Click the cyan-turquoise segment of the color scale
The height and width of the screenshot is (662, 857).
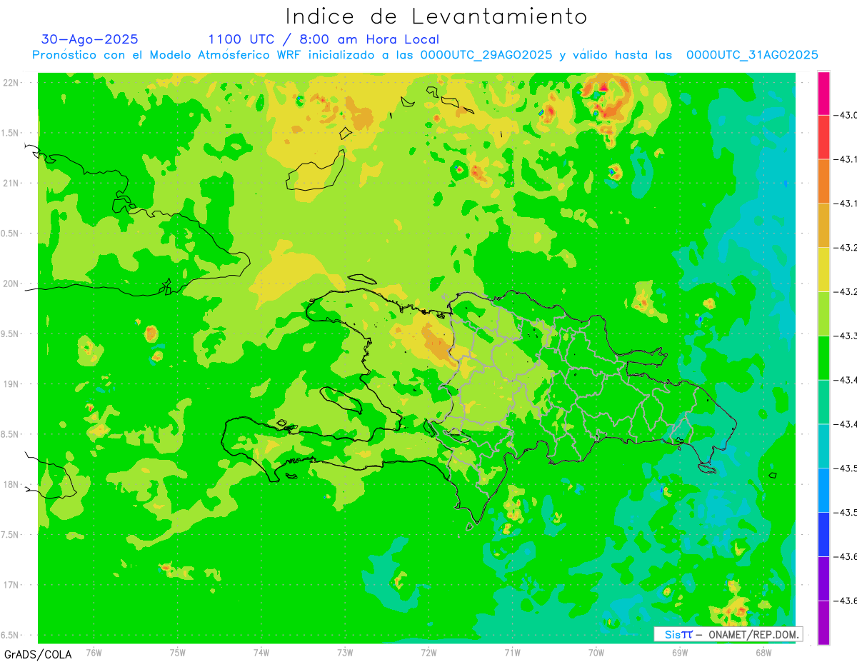tap(823, 446)
